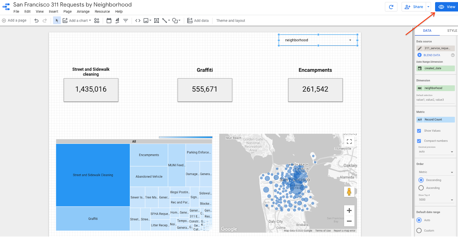
Task: Click the BLEND DATA link
Action: (x=432, y=55)
